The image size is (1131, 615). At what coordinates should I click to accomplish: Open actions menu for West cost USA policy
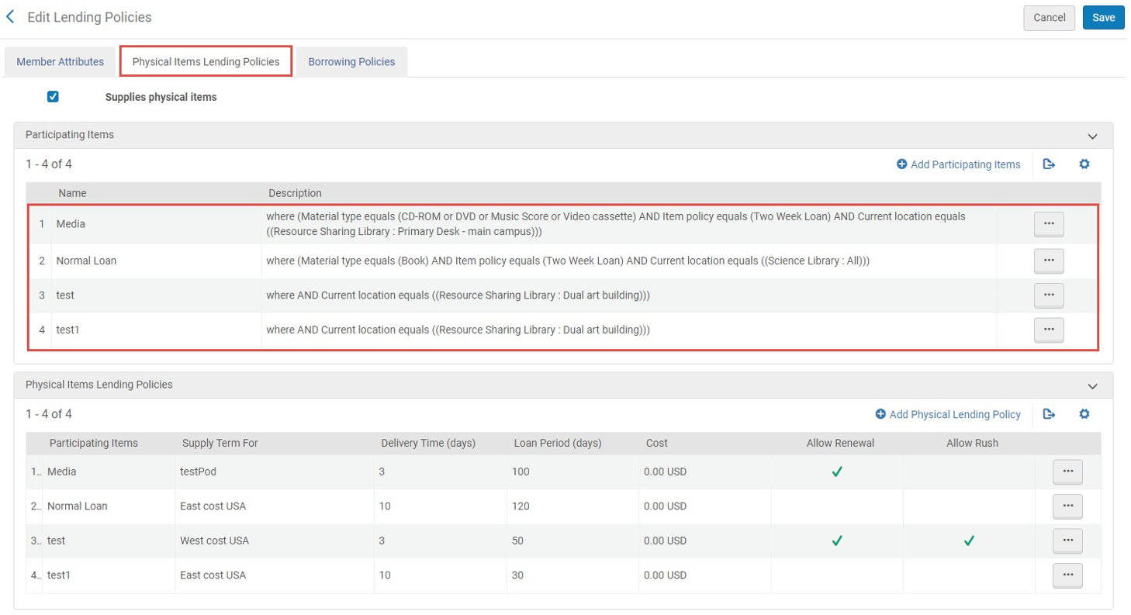click(1067, 541)
